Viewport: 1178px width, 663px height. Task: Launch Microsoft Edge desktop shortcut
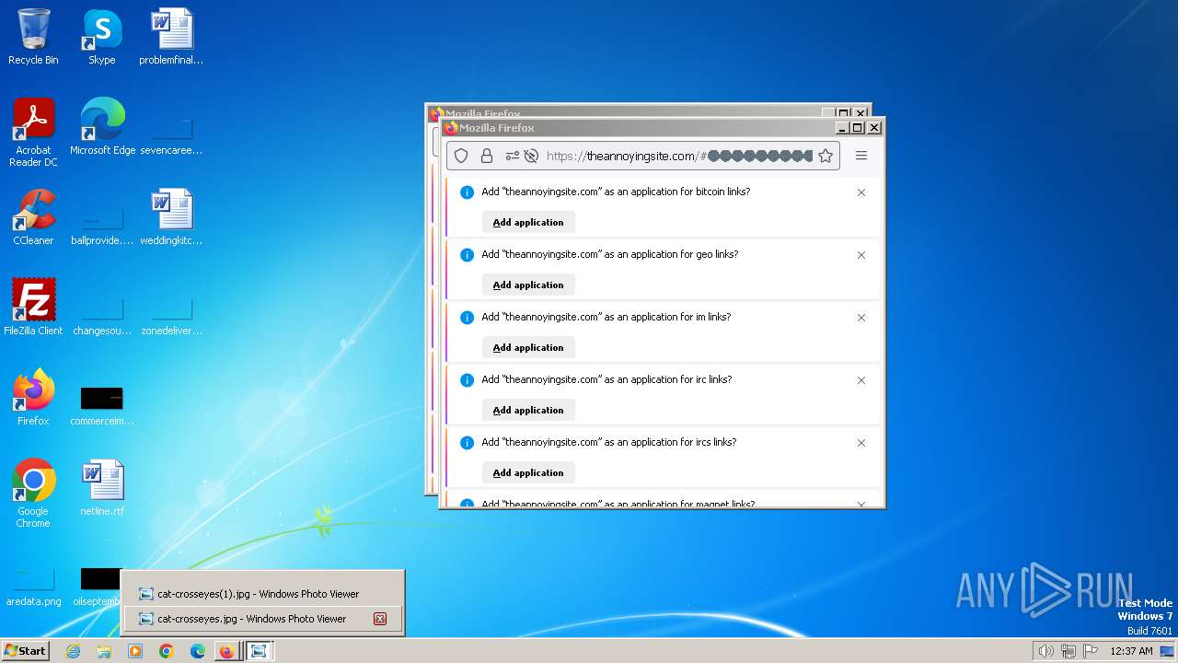coord(102,126)
